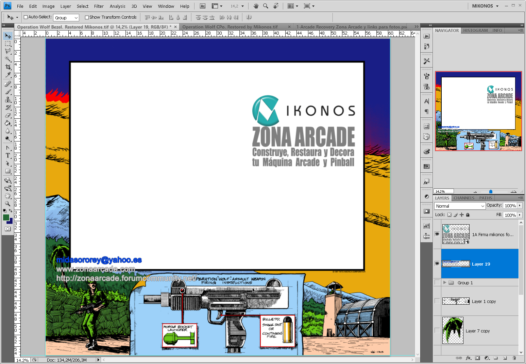
Task: Click the delete layer trash icon
Action: pos(514,358)
